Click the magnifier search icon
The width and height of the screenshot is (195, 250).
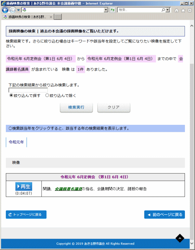pos(163,10)
